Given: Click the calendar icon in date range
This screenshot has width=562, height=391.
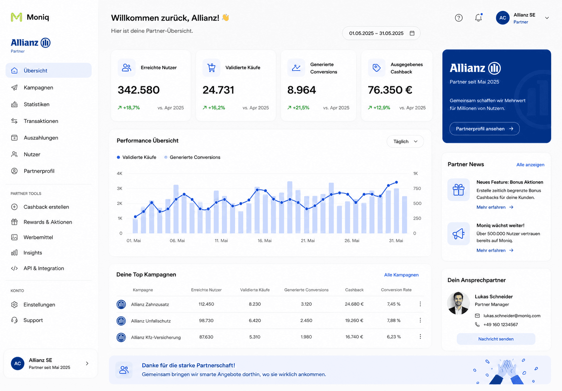Looking at the screenshot, I should pos(412,33).
